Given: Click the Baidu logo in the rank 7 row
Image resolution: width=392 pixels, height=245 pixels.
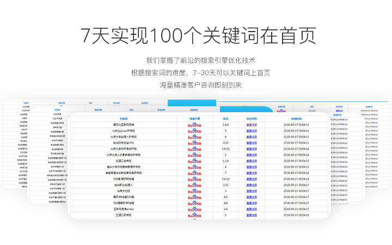Looking at the screenshot, I should coord(194,173).
